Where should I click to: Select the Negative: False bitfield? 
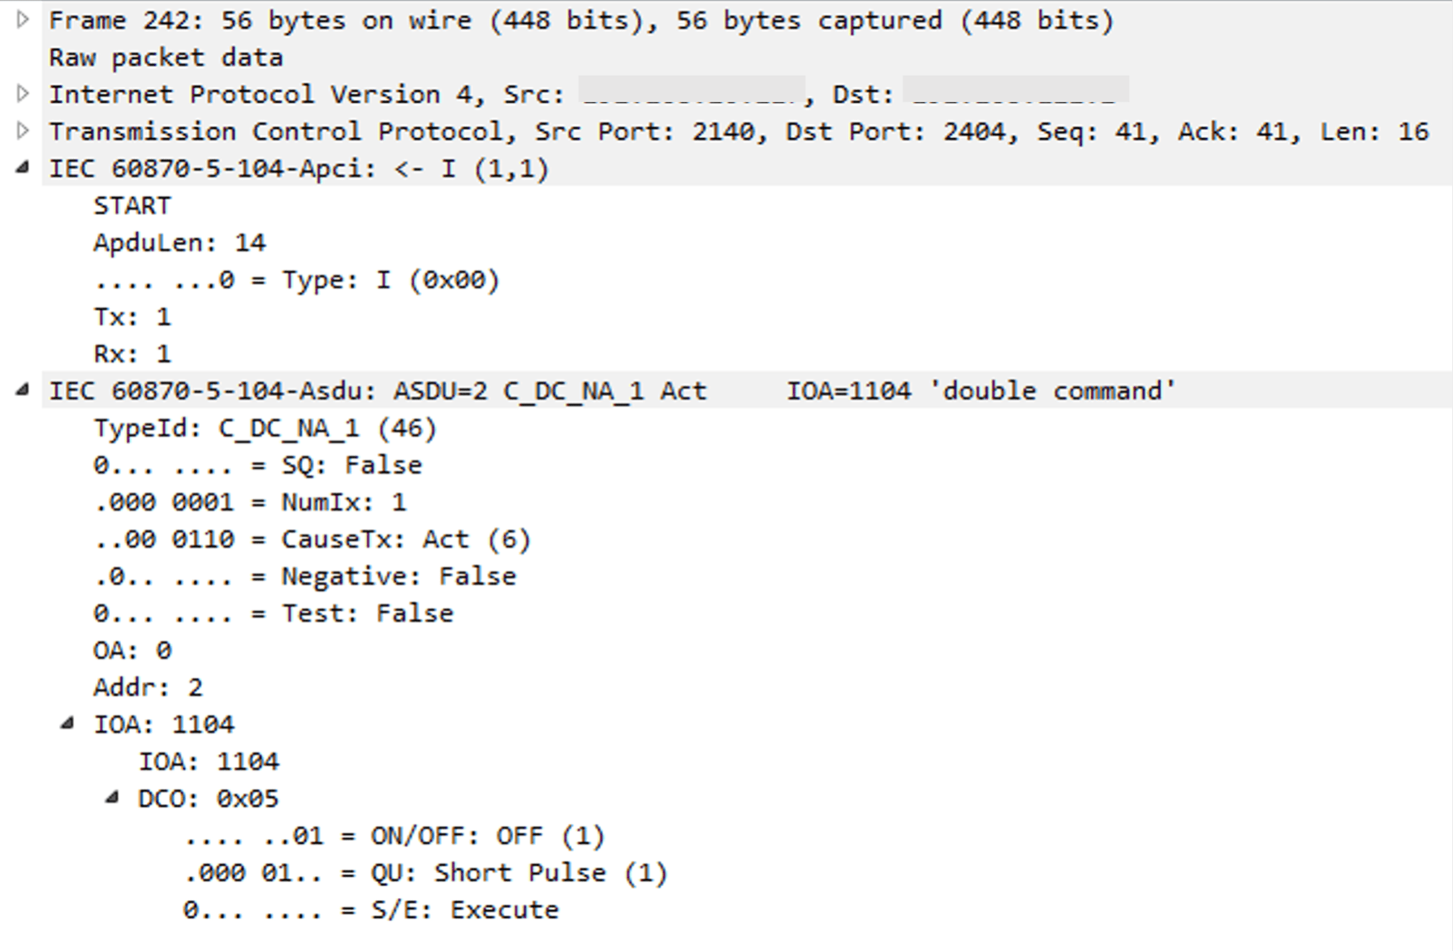(x=304, y=575)
